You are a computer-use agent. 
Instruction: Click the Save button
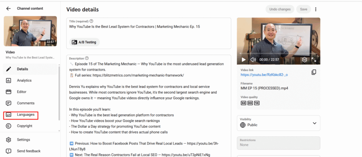click(303, 9)
